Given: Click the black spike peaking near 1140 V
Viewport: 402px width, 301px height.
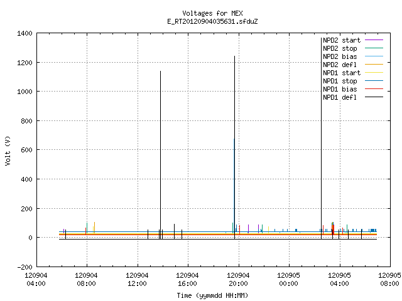Looking at the screenshot, I should click(x=161, y=154).
